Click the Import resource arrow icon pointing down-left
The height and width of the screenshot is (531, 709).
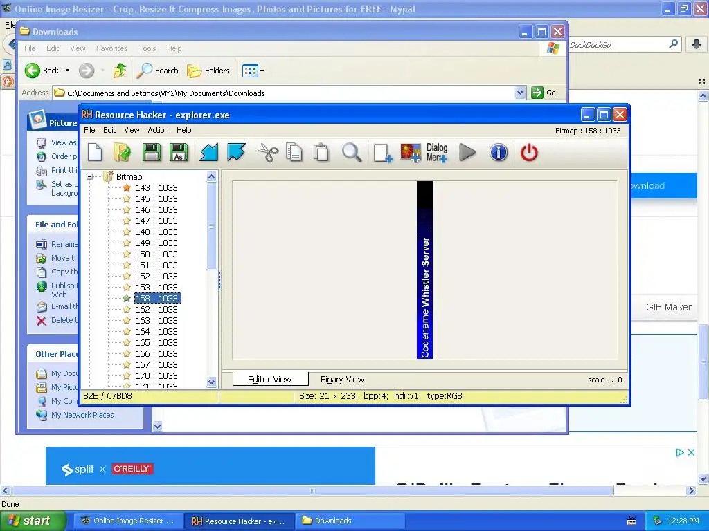[209, 152]
